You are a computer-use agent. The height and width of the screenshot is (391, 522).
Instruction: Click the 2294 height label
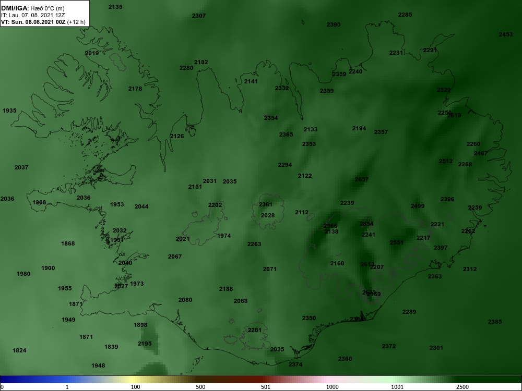coord(285,165)
